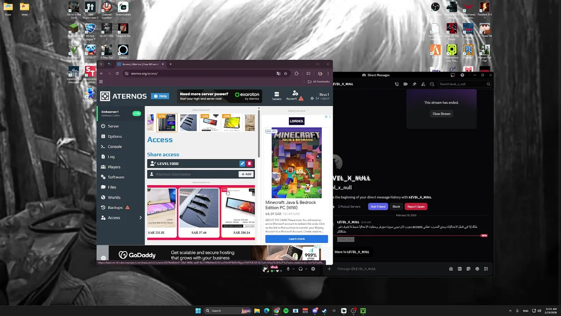
Task: Bookmark this page with the star icon
Action: (285, 74)
